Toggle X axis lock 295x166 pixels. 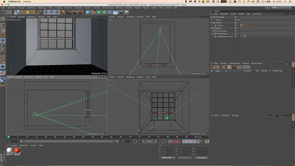[46, 12]
